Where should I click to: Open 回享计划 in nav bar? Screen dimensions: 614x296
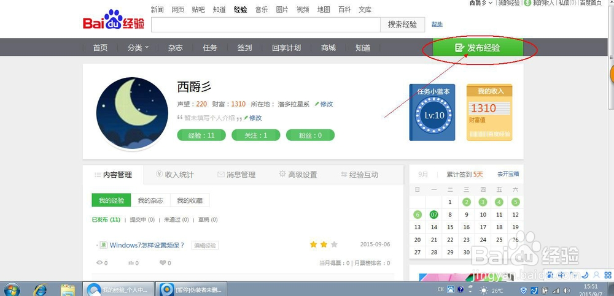click(286, 48)
